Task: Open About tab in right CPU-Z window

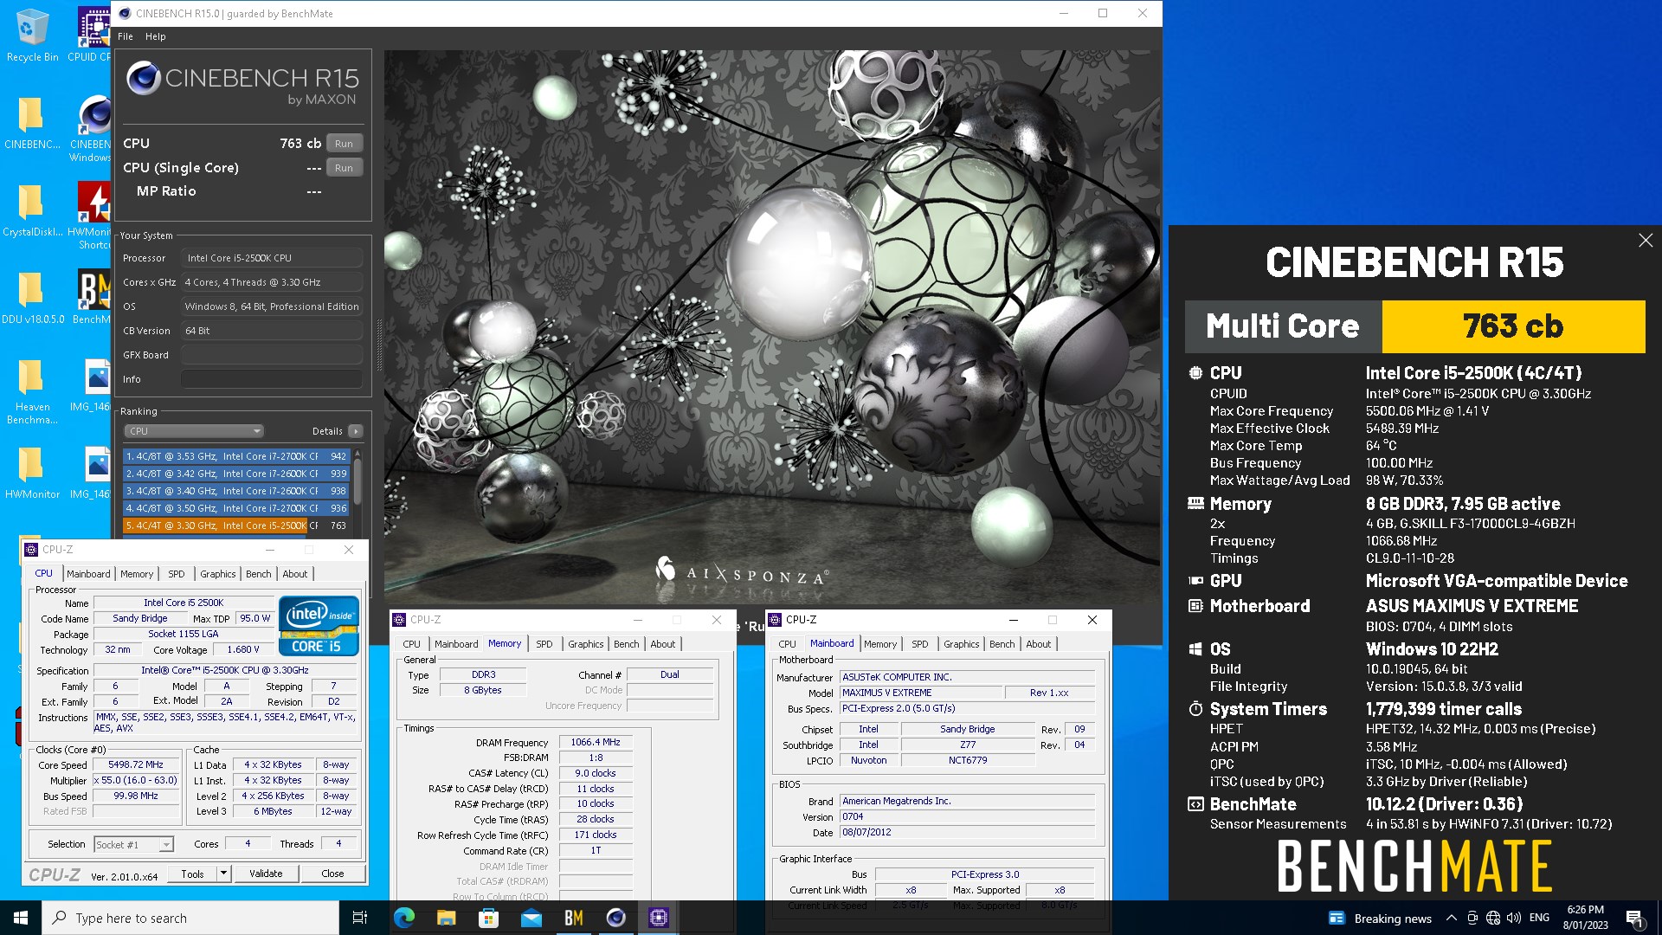Action: pyautogui.click(x=1038, y=644)
